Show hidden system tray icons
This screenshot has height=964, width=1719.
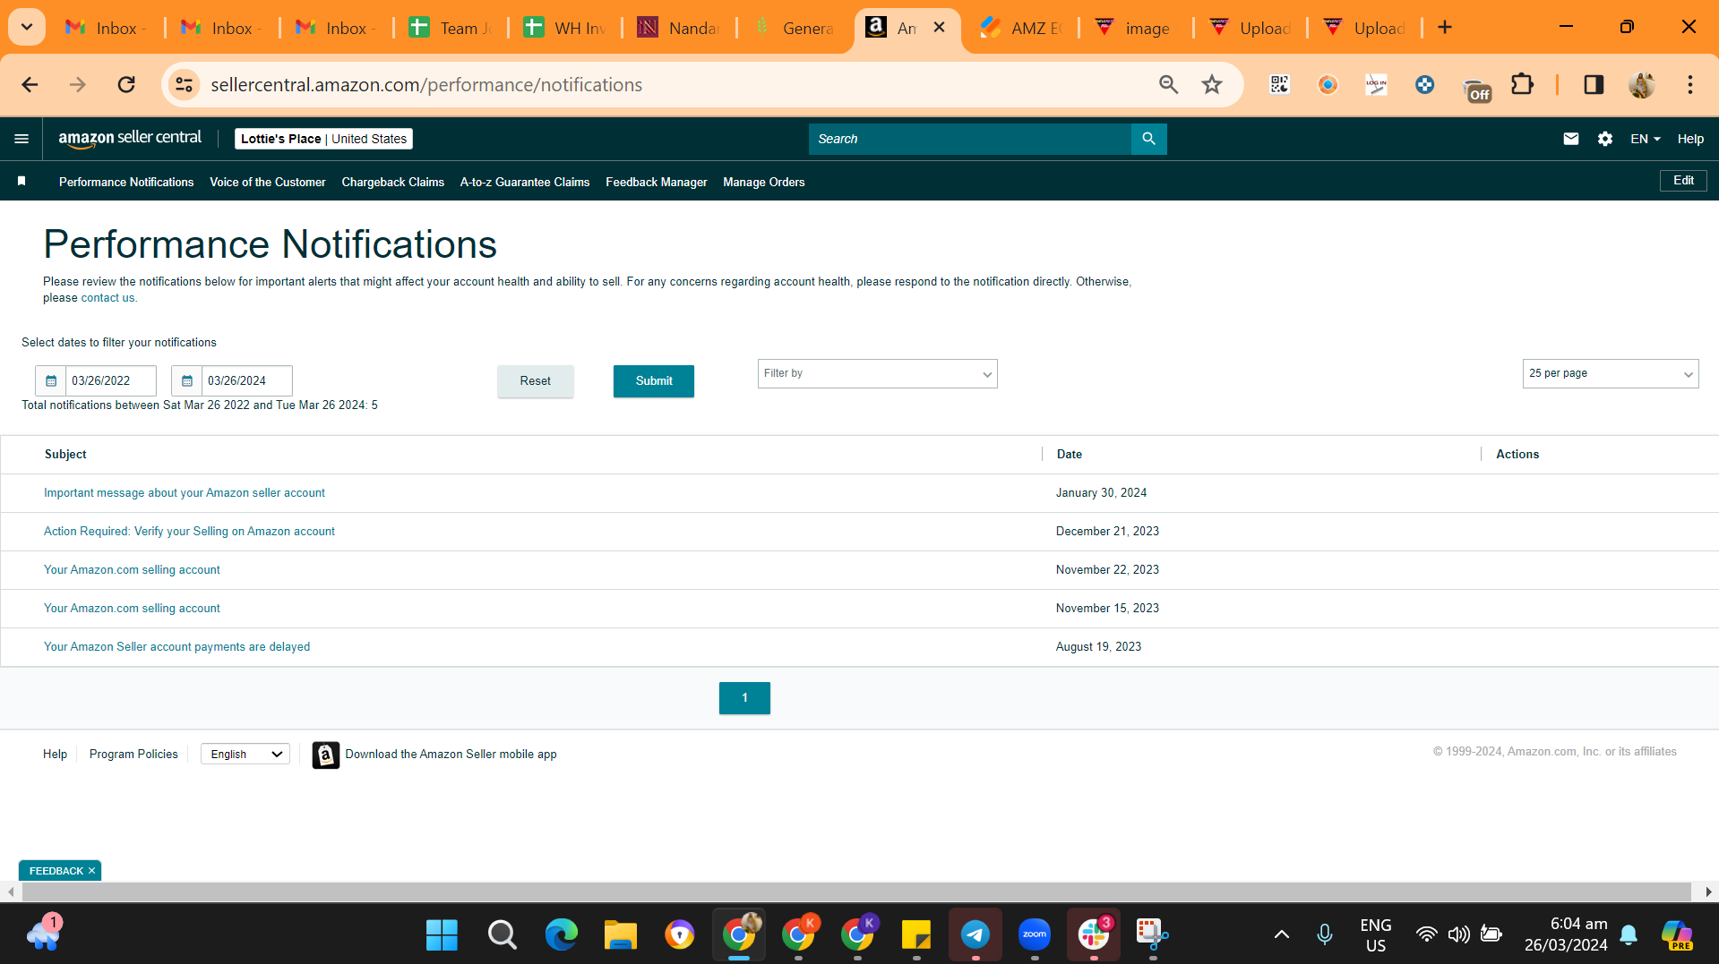point(1282,935)
